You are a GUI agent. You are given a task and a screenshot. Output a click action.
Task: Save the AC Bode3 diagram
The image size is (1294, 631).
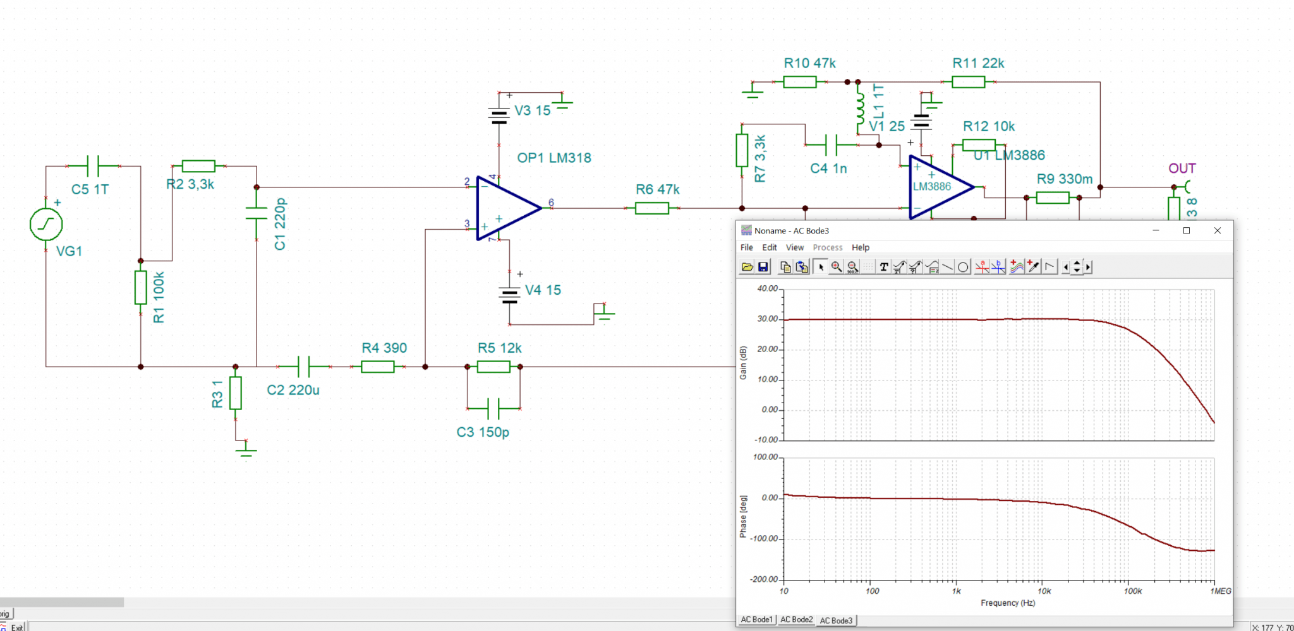[x=763, y=267]
